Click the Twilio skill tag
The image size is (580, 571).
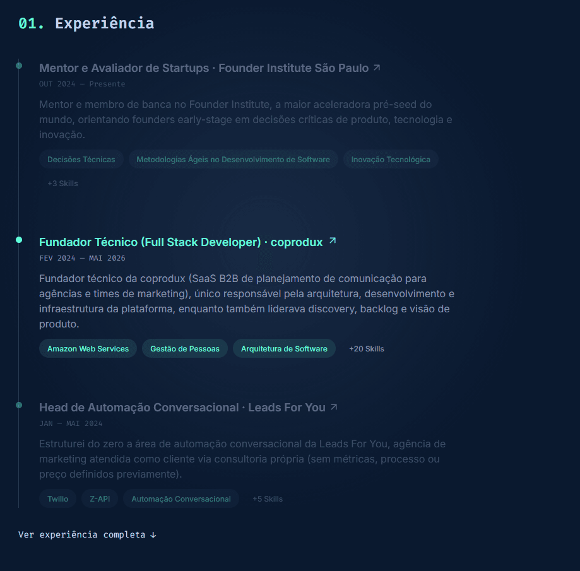pyautogui.click(x=57, y=499)
